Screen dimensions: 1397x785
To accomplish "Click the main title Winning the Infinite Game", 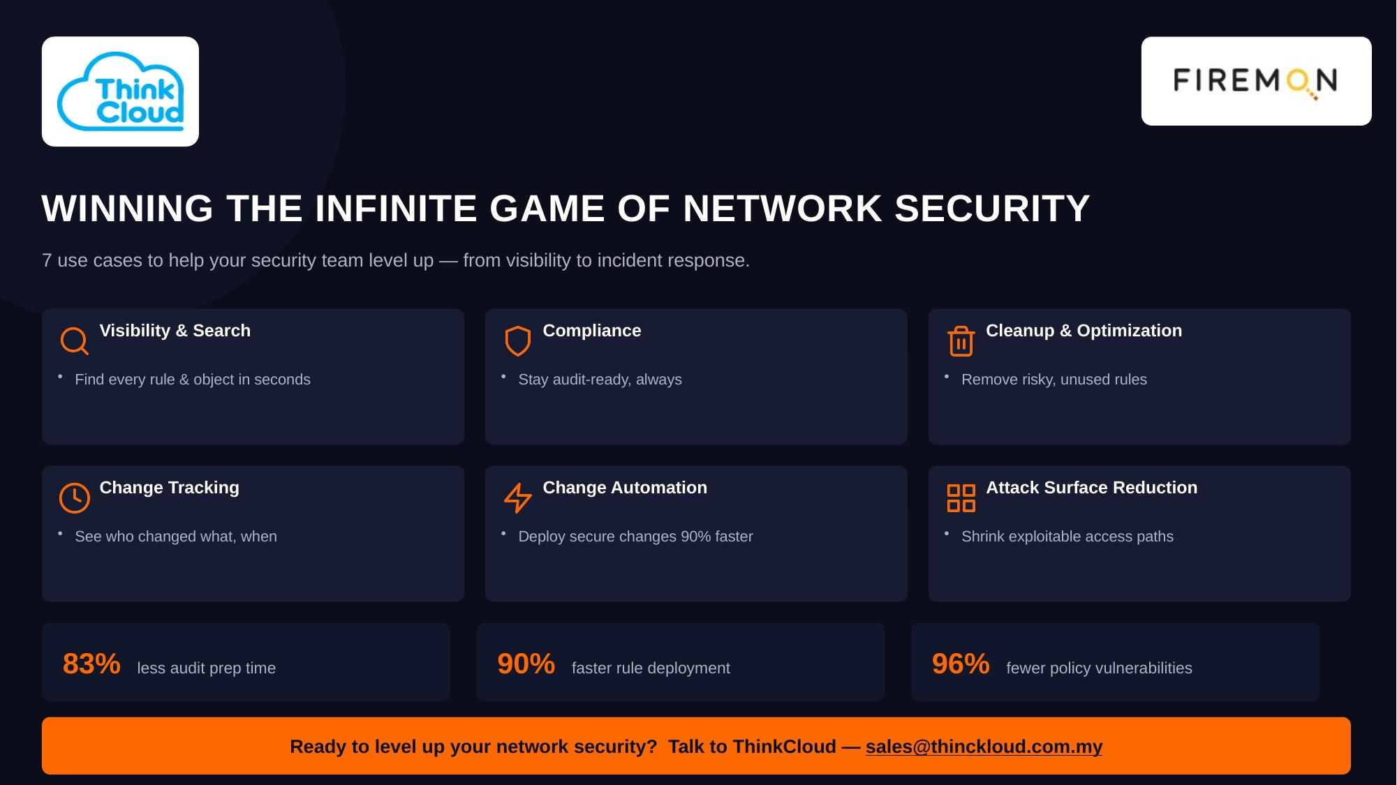I will (566, 208).
